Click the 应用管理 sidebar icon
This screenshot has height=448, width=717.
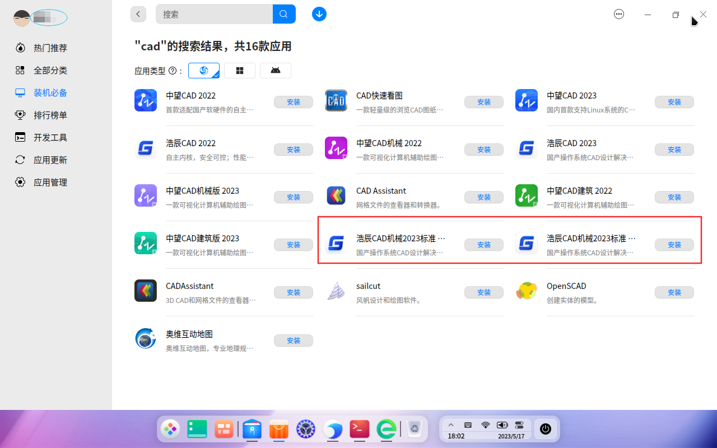[x=20, y=182]
